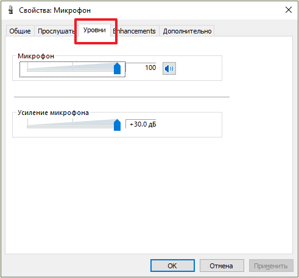This screenshot has width=299, height=278.
Task: Click the Усиление микрофона group label
Action: [x=53, y=113]
